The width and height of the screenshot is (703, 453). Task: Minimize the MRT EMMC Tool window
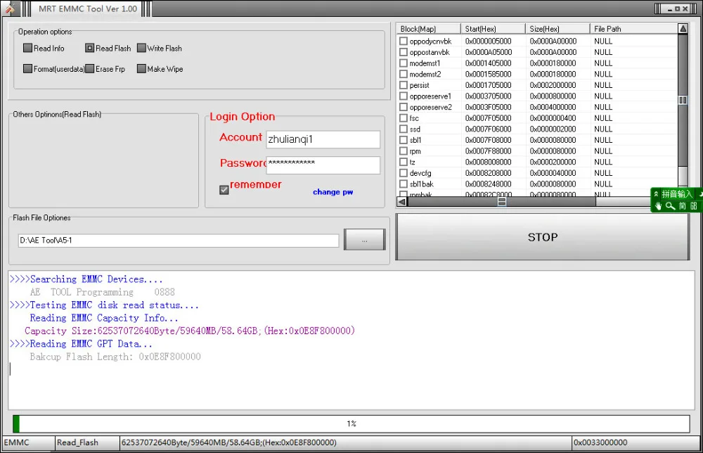(x=670, y=8)
